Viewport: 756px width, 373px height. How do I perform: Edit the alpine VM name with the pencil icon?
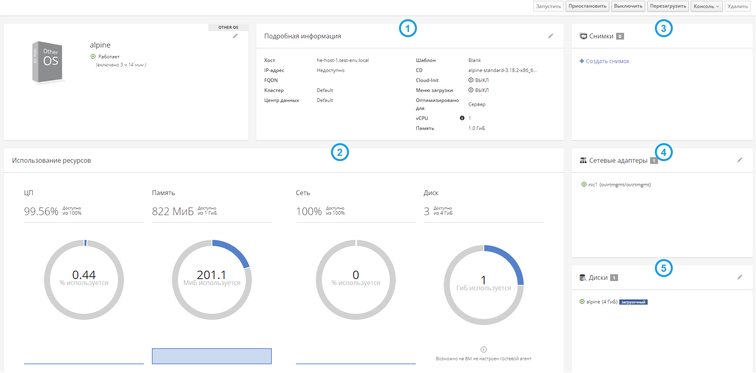tap(235, 36)
